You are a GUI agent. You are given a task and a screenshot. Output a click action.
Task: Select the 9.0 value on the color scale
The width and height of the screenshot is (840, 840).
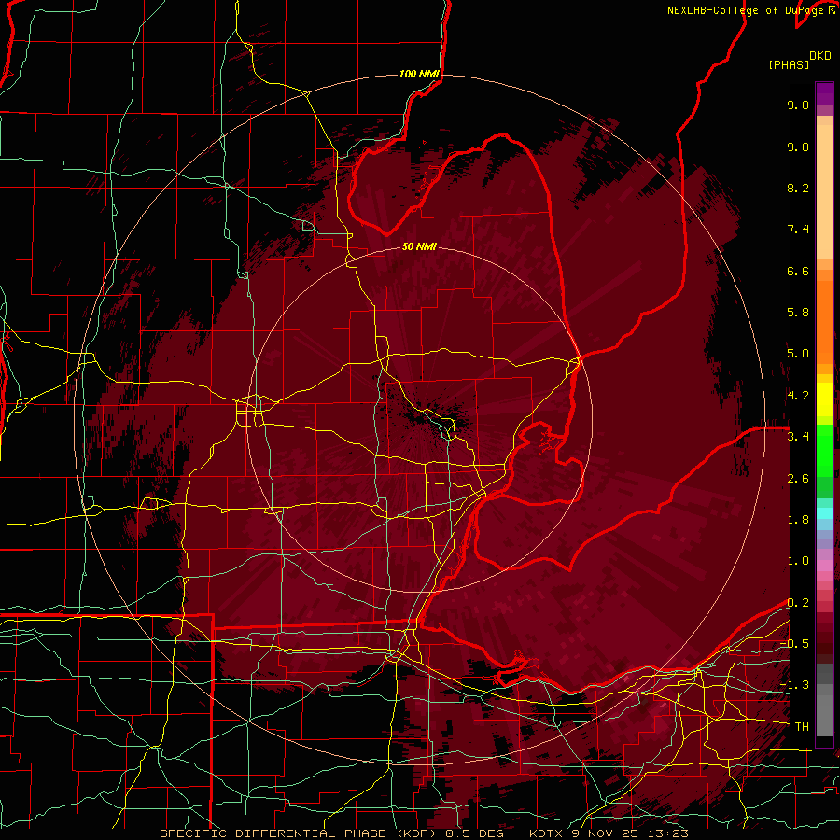coord(798,147)
